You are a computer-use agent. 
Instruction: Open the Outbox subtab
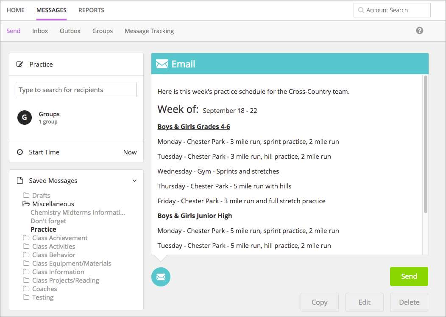point(70,31)
